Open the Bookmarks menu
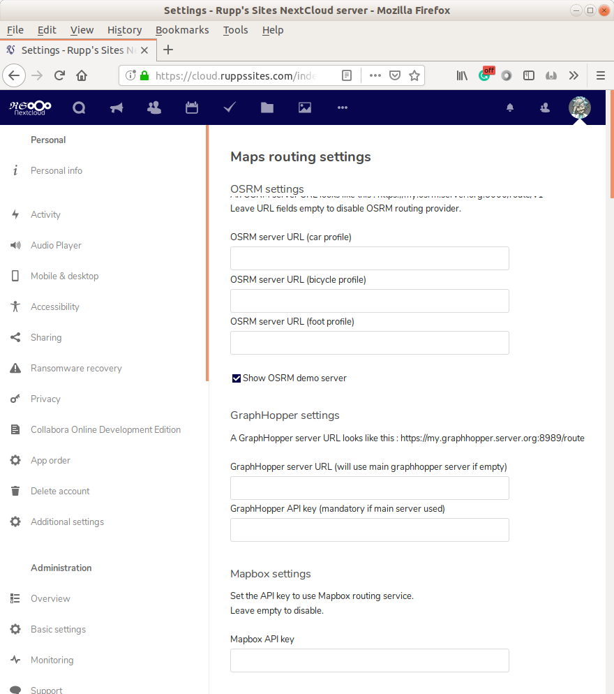Image resolution: width=614 pixels, height=694 pixels. click(x=182, y=29)
